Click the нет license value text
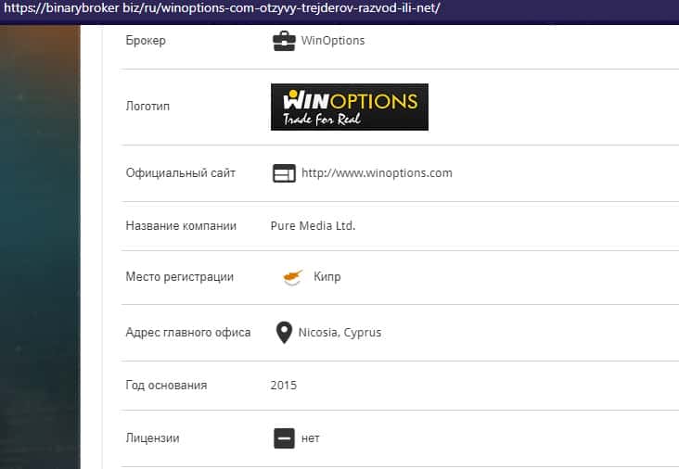Screen dimensions: 679x469 [311, 437]
